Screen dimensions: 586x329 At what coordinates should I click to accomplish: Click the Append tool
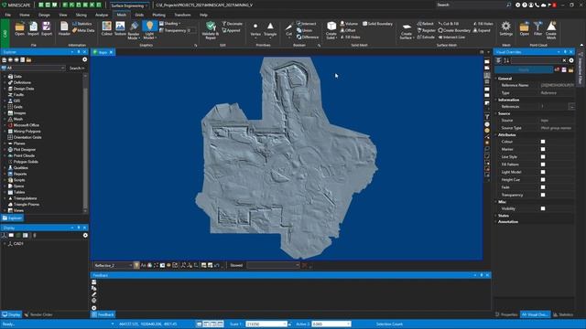231,30
